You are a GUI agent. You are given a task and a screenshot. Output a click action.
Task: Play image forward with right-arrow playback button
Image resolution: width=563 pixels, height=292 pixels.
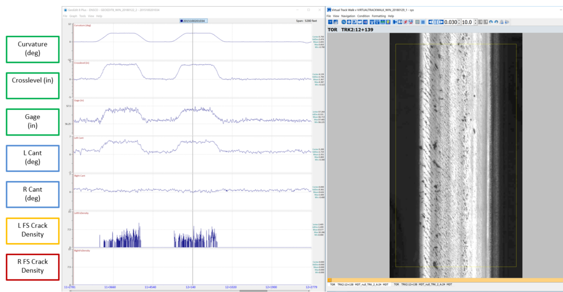(441, 22)
